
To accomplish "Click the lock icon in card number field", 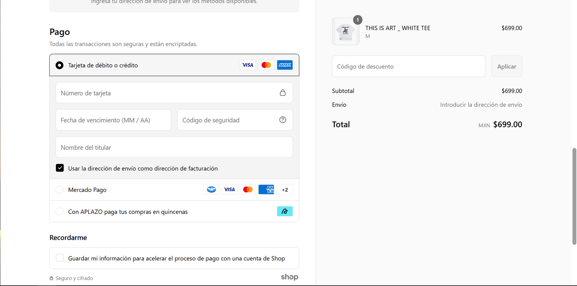I will [x=283, y=93].
